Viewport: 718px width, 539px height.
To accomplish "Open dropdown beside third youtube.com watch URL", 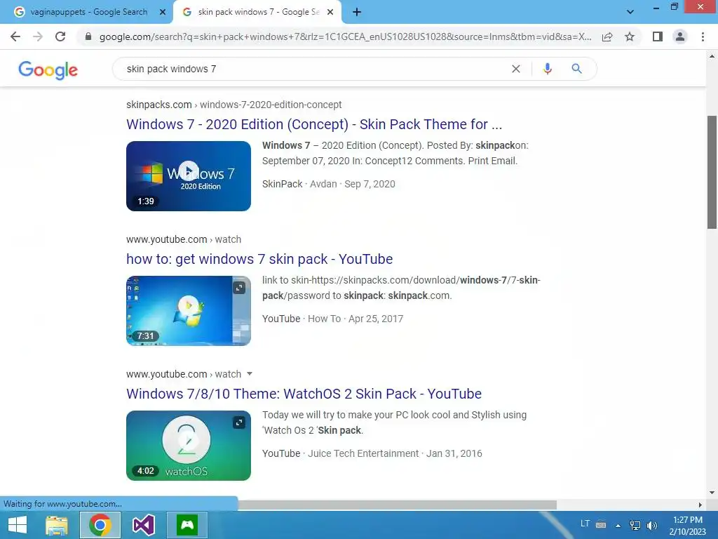I will 250,373.
